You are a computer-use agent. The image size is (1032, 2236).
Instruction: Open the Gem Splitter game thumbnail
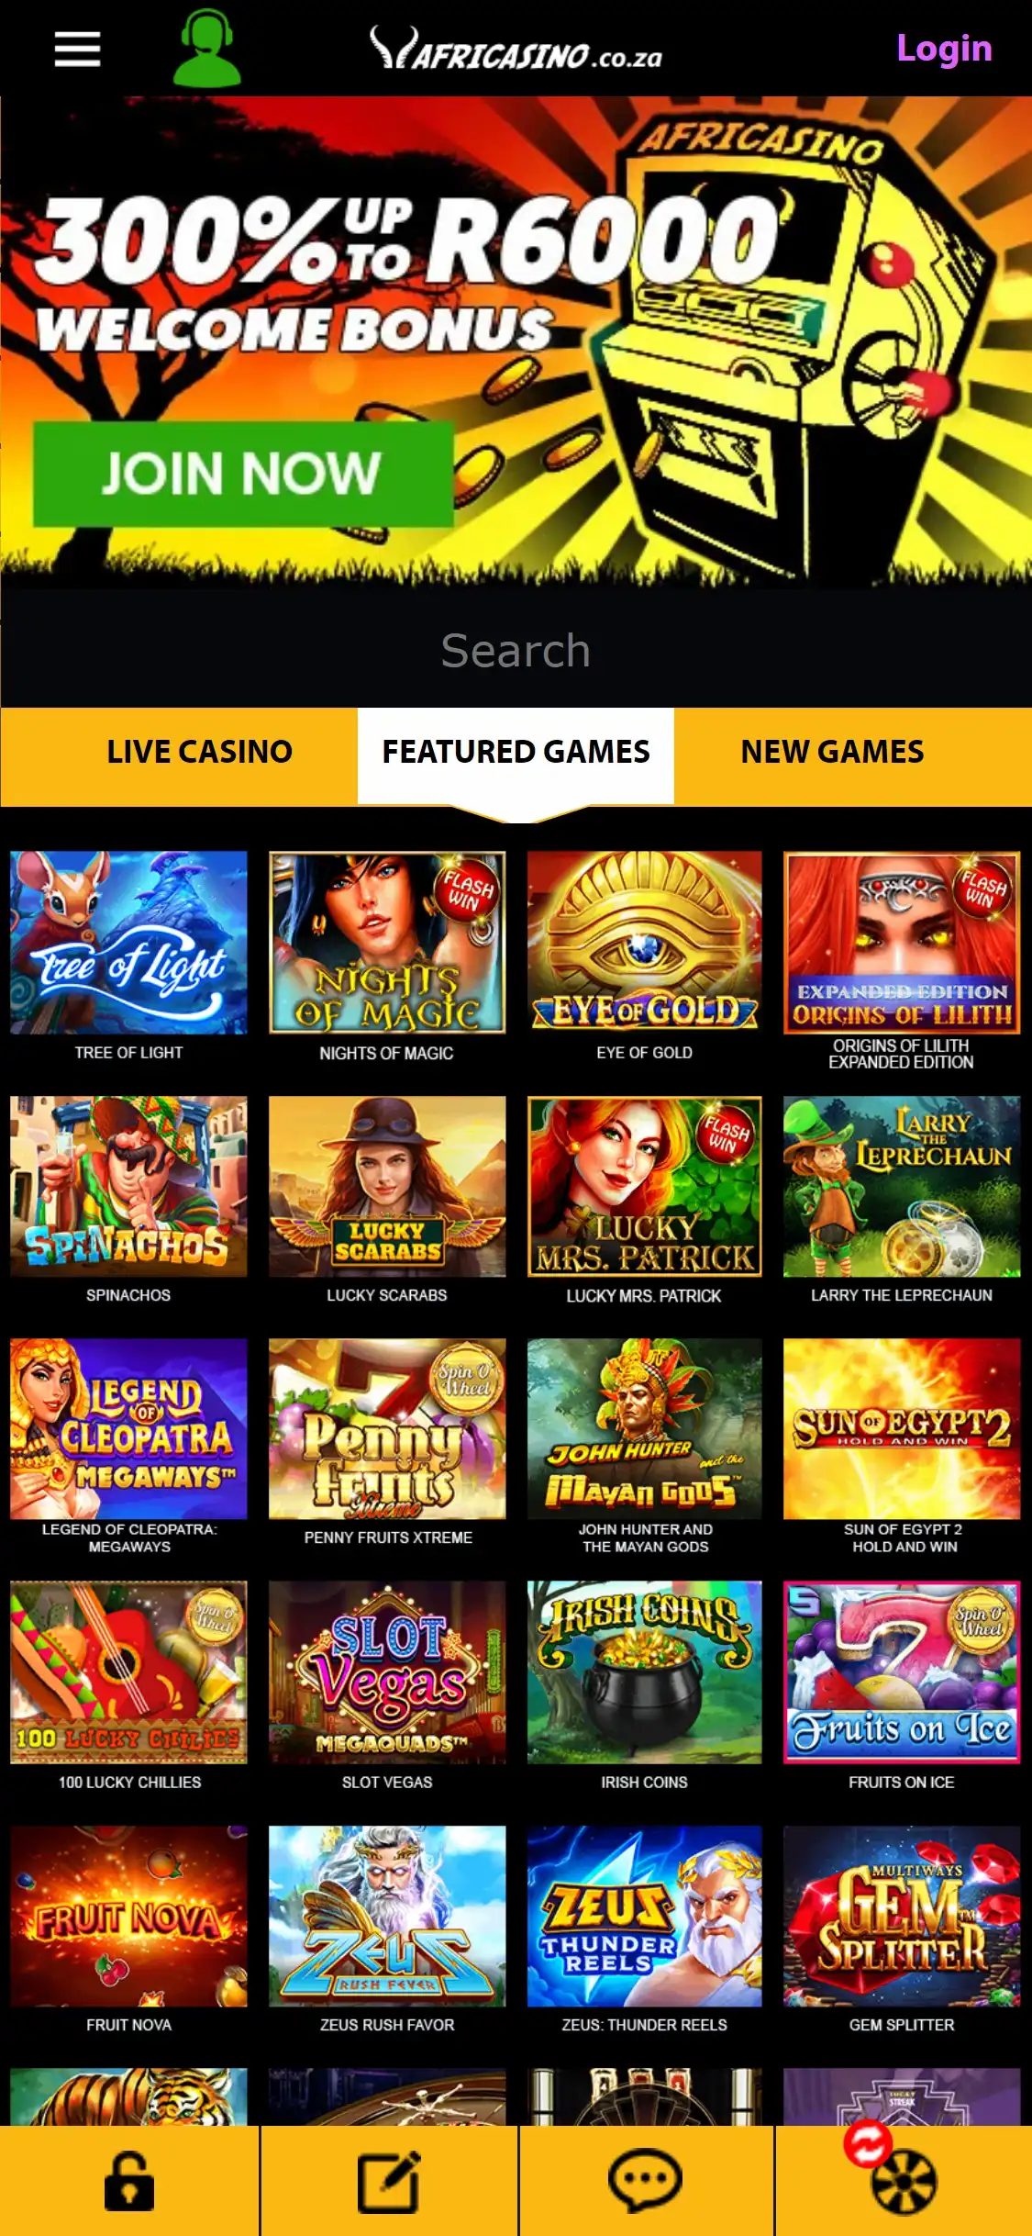(902, 1916)
